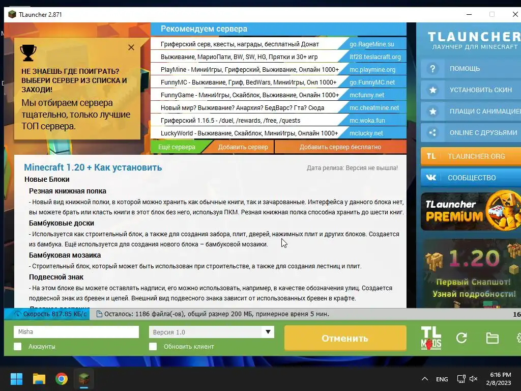Open server address mc.woka.fun
This screenshot has height=391, width=521.
click(367, 120)
